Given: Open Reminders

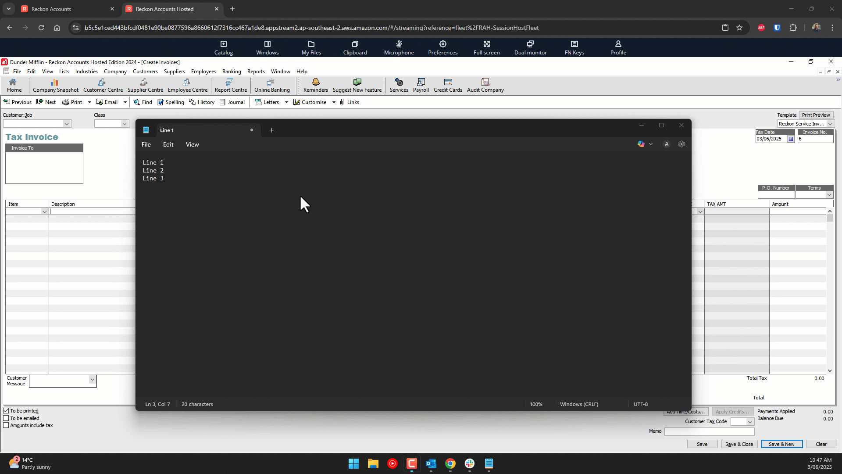Looking at the screenshot, I should (316, 86).
